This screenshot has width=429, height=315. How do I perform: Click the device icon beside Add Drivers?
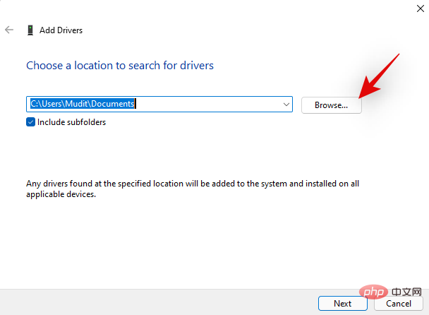point(30,30)
